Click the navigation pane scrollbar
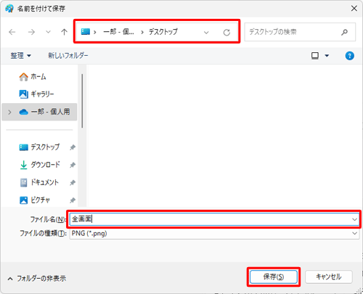The height and width of the screenshot is (294, 363). [x=82, y=101]
